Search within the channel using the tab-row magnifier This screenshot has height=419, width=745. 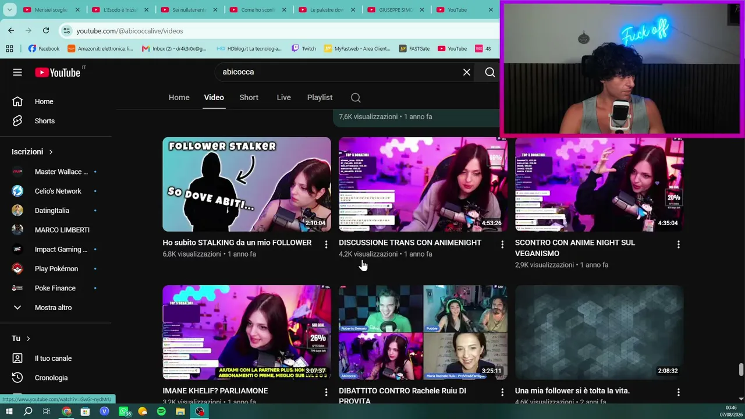pyautogui.click(x=356, y=98)
